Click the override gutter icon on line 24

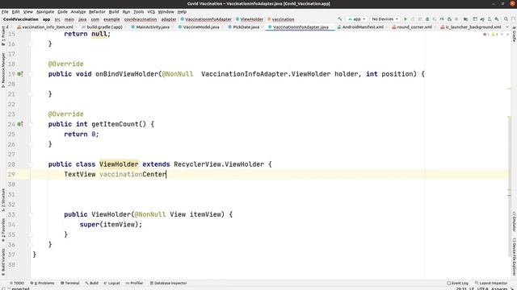click(19, 124)
